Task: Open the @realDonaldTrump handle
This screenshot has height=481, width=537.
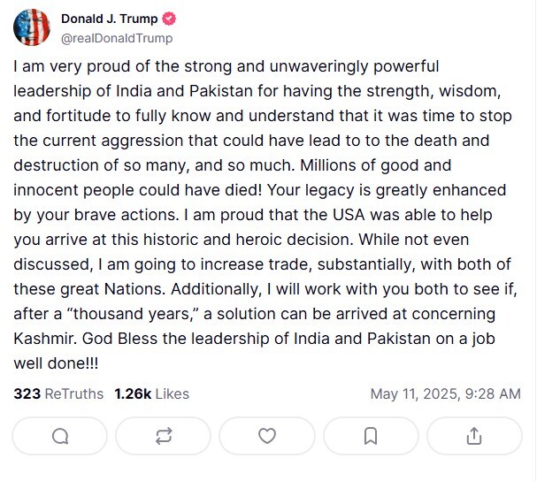Action: point(117,38)
